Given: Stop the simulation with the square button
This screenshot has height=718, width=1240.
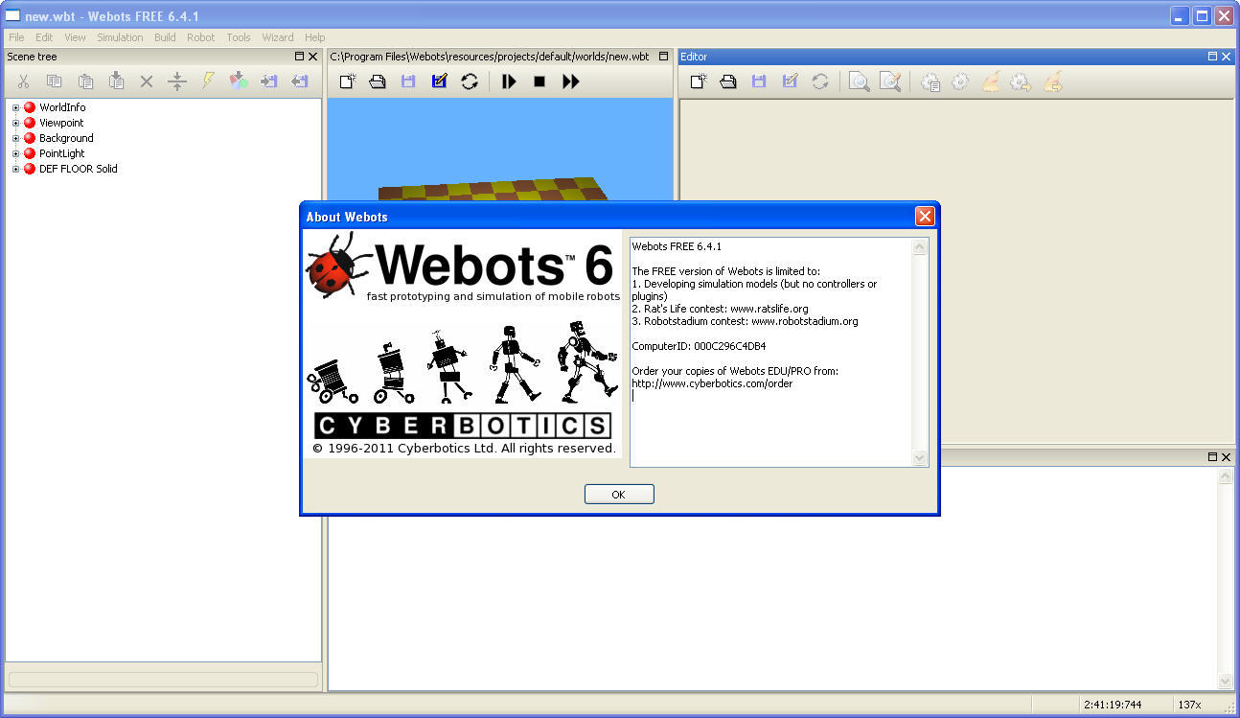Looking at the screenshot, I should tap(540, 81).
